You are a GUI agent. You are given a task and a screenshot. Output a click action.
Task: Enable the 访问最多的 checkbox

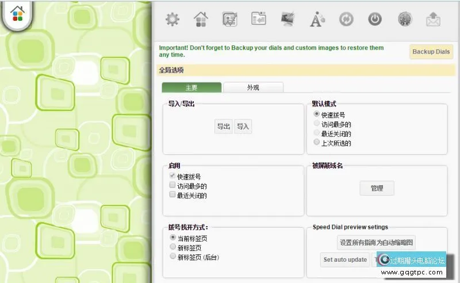coord(172,186)
